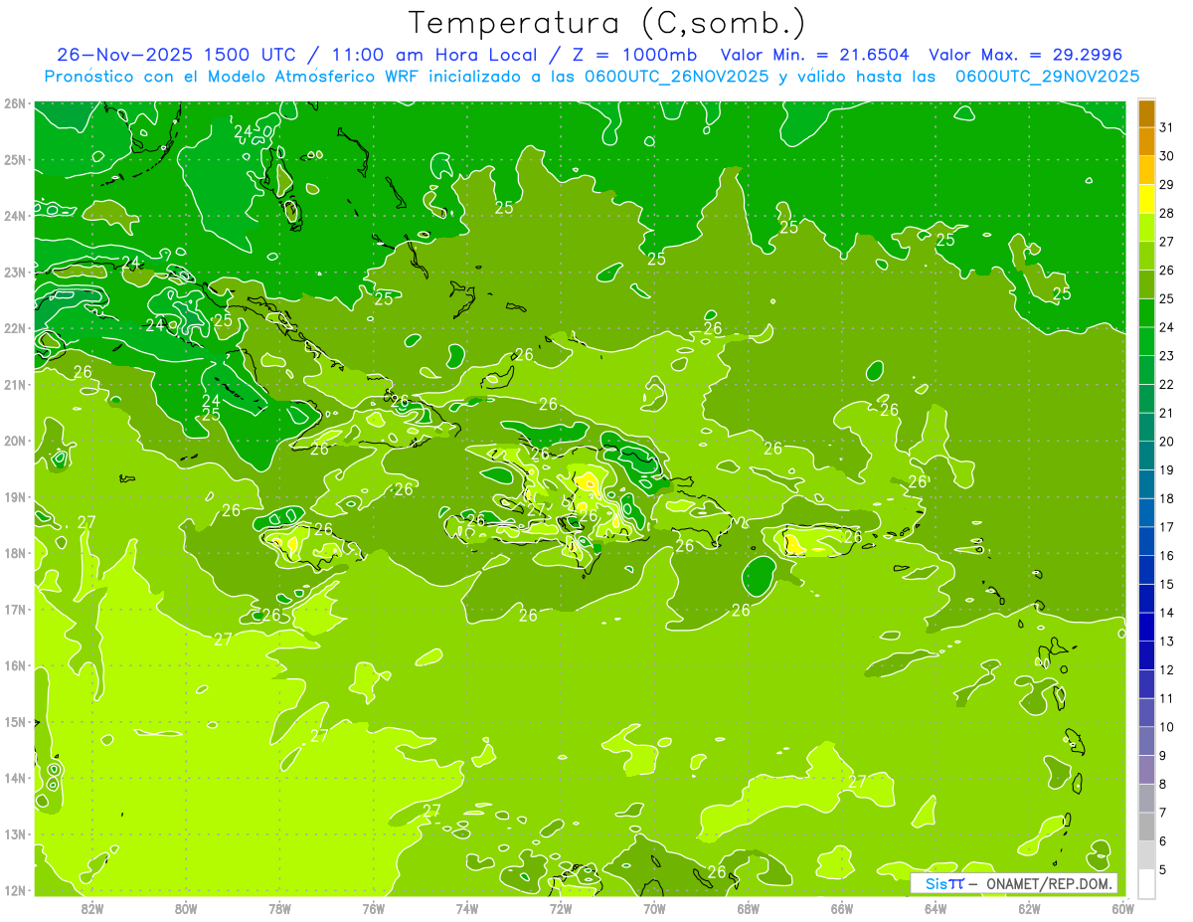Click the '26N' latitude axis label
Screen dimensions: 1193x922
click(14, 103)
